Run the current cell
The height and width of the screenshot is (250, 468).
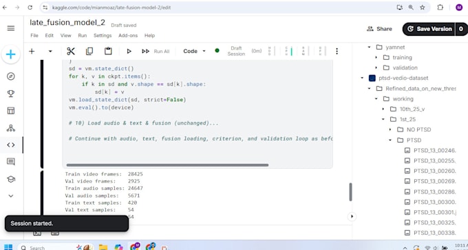tap(129, 52)
